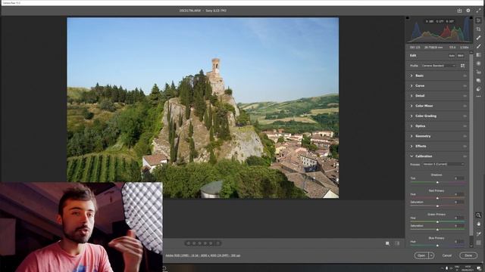Screen dimensions: 485x272
Task: Open the dropdown arrow beside Open button
Action: tap(431, 255)
